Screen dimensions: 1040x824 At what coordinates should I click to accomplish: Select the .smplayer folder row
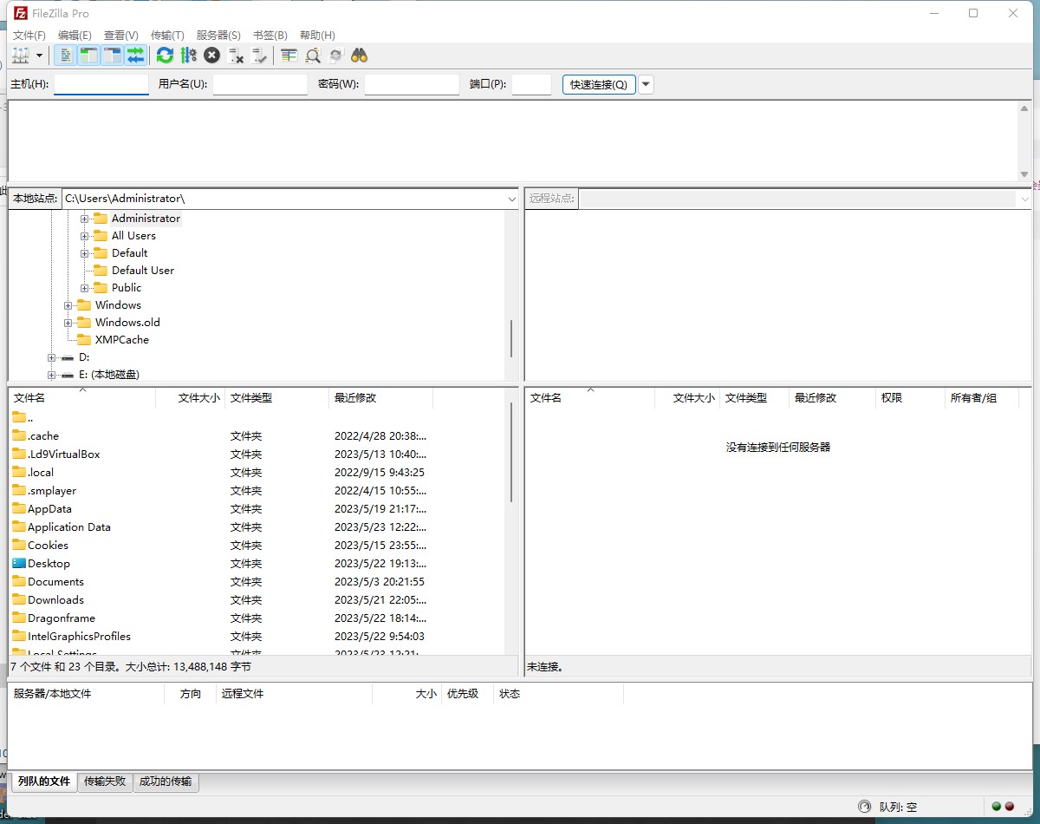point(257,491)
